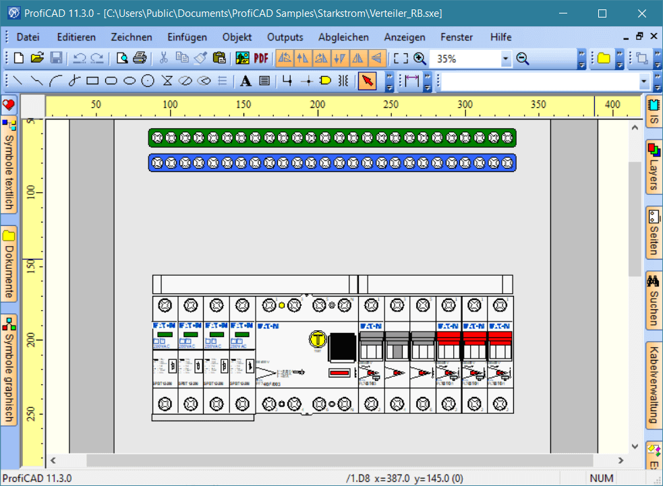Screen dimensions: 663x486
Task: Open print preview
Action: [x=122, y=58]
